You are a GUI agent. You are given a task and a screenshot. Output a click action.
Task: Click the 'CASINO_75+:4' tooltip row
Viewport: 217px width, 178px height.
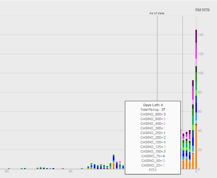pyautogui.click(x=153, y=156)
